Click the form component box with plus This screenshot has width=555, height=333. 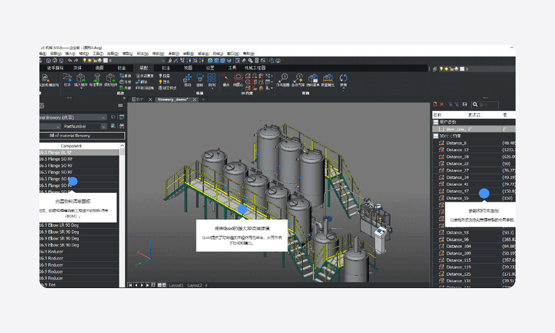(x=111, y=78)
